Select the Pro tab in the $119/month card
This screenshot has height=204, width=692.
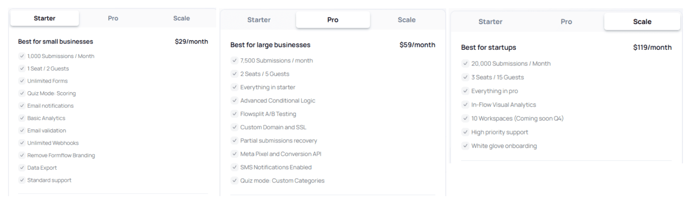566,22
